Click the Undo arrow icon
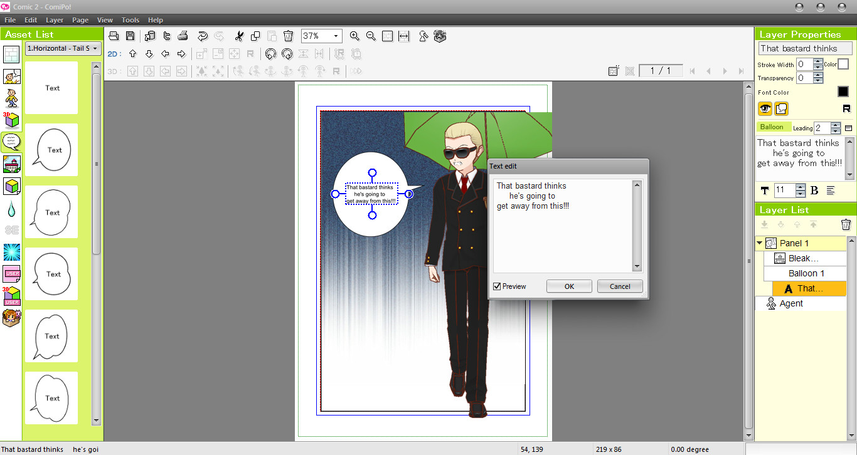857x455 pixels. (x=202, y=36)
